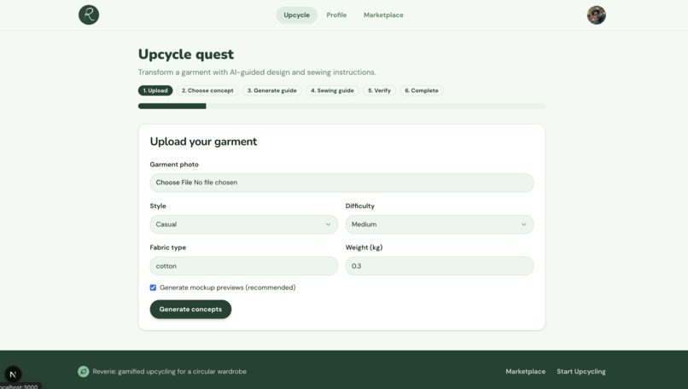Image resolution: width=688 pixels, height=389 pixels.
Task: Click the Upcycle quest heading
Action: 185,54
